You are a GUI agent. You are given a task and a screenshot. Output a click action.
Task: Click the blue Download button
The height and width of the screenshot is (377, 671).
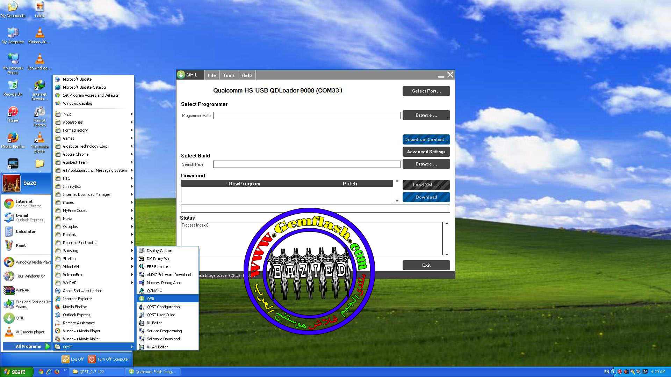(426, 197)
